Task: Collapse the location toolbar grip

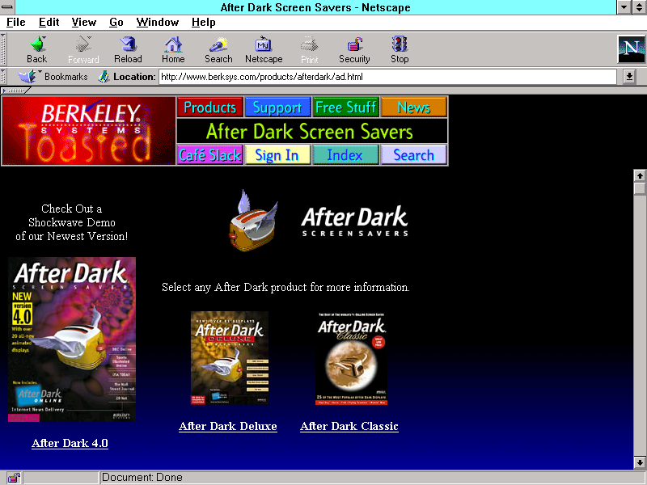Action: point(3,77)
